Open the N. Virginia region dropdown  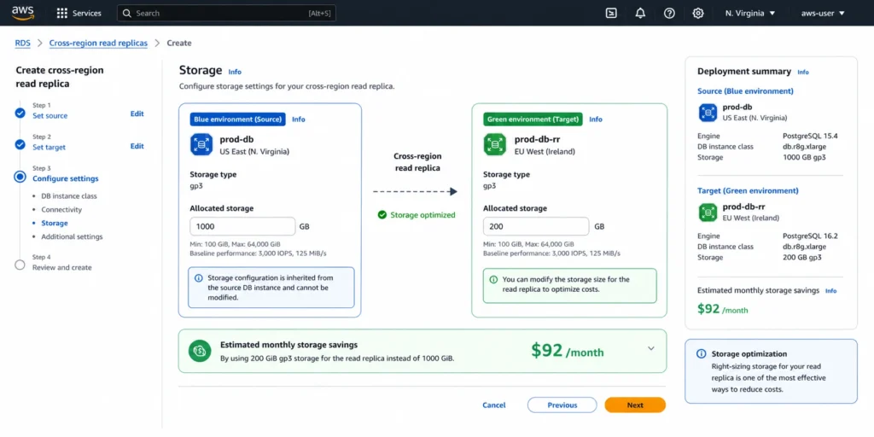coord(750,14)
